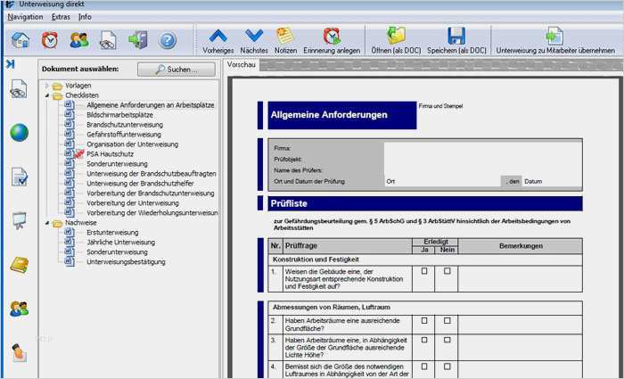Go to previous document with Vorheriges
The width and height of the screenshot is (624, 379).
click(218, 39)
